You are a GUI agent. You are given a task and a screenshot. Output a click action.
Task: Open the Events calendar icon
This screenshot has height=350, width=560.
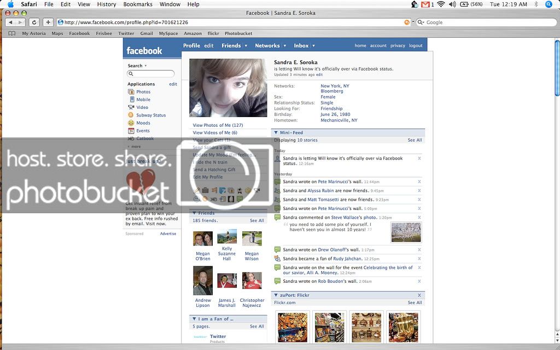(x=131, y=131)
